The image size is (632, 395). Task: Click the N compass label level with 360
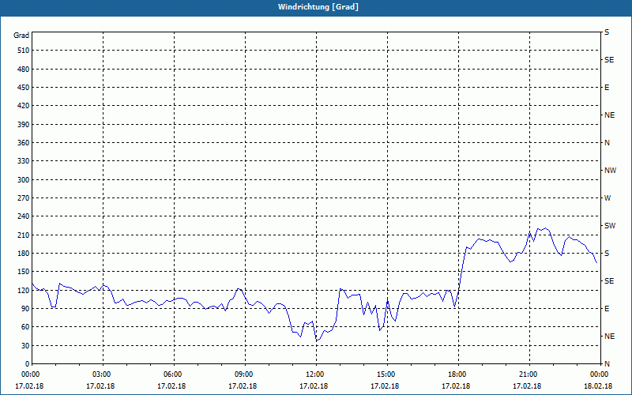[x=608, y=143]
